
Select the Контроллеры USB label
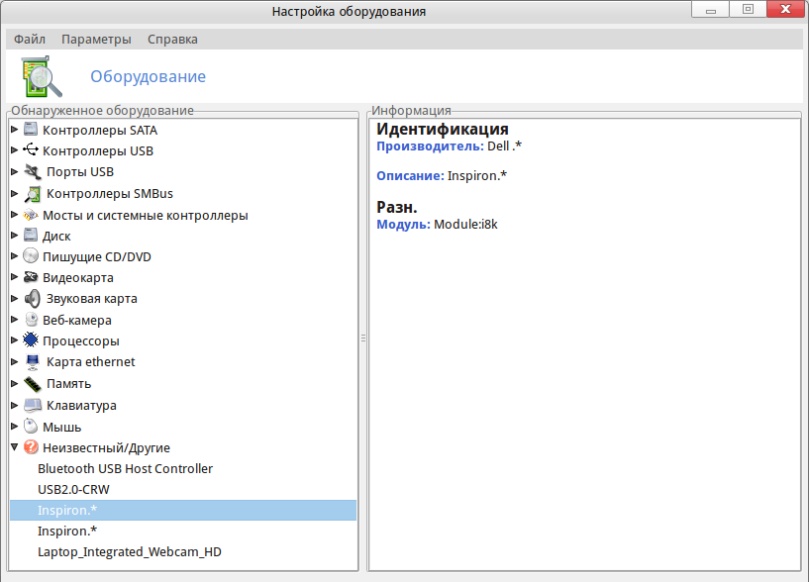click(x=98, y=150)
